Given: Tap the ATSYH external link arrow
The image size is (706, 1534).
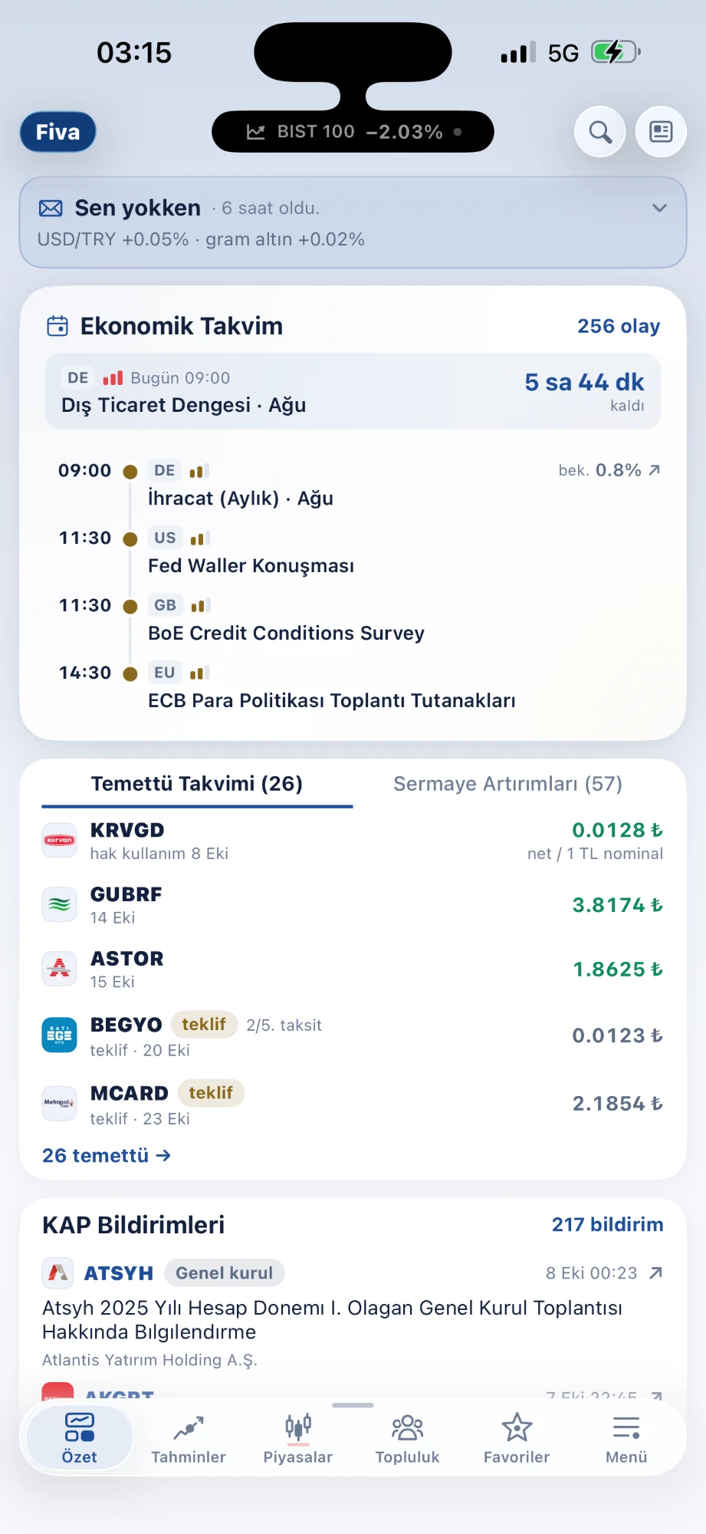Looking at the screenshot, I should 655,1273.
